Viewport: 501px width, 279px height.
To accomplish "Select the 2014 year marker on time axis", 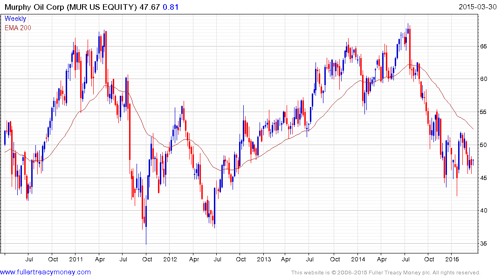I will click(x=358, y=259).
